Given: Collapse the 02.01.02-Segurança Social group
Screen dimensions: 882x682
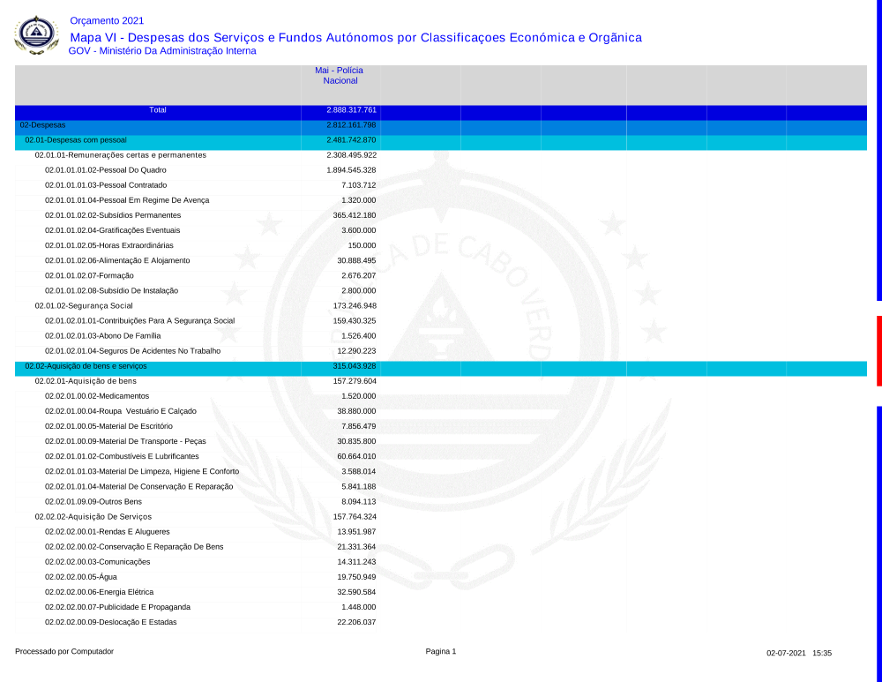Looking at the screenshot, I should click(x=84, y=306).
